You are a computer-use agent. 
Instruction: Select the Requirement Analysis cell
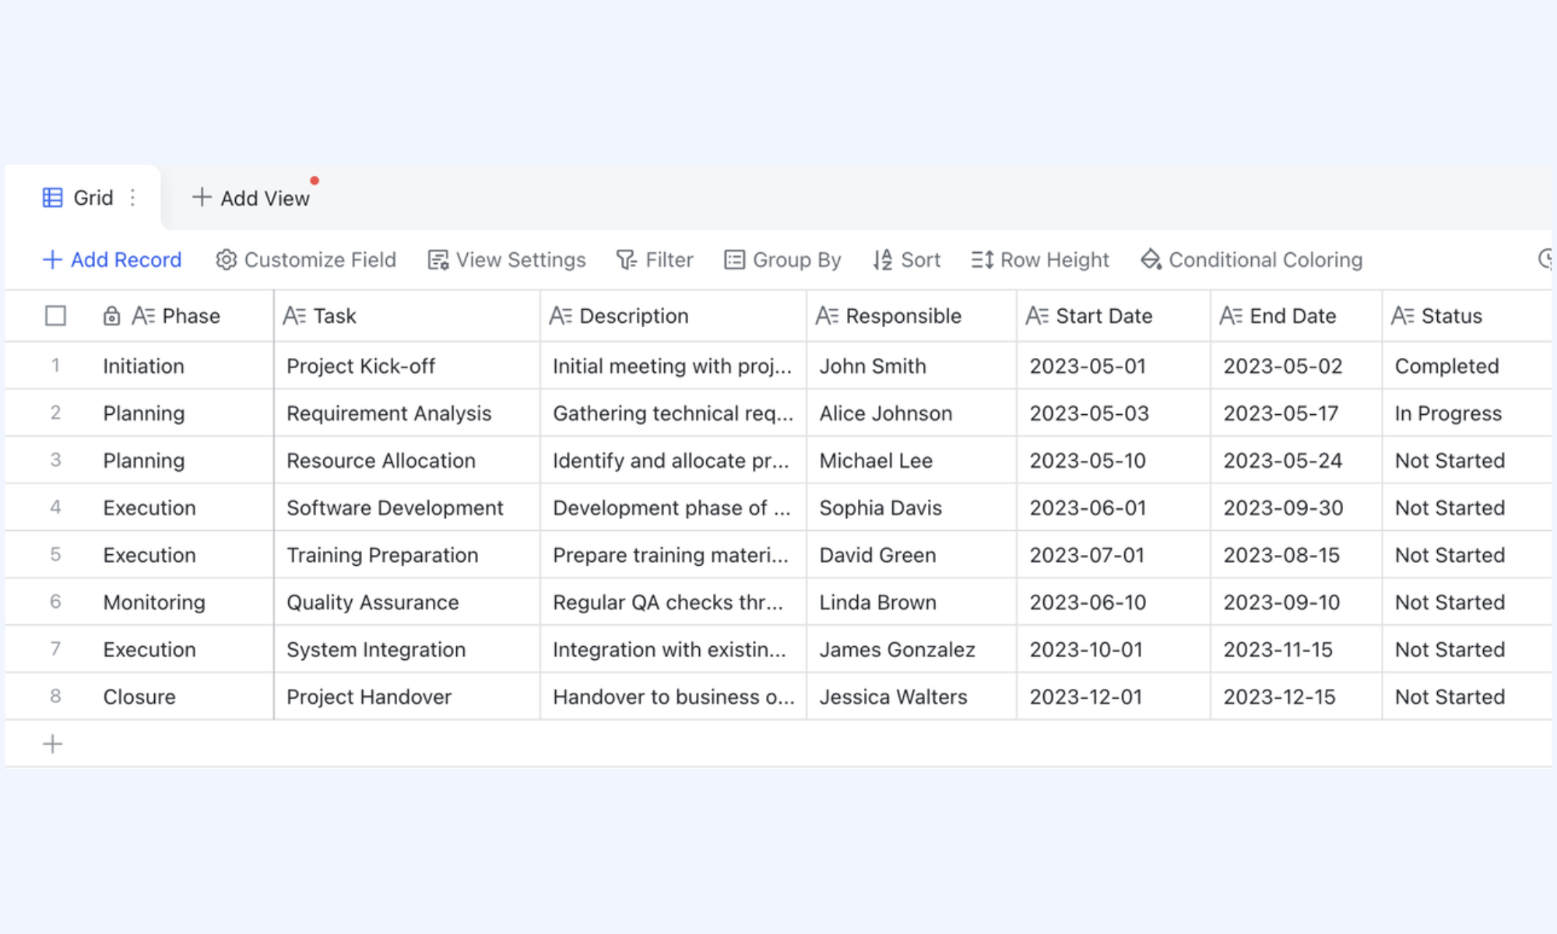[407, 413]
